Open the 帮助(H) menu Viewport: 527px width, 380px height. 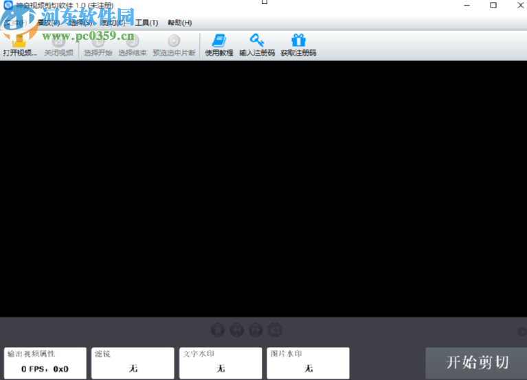(x=180, y=23)
